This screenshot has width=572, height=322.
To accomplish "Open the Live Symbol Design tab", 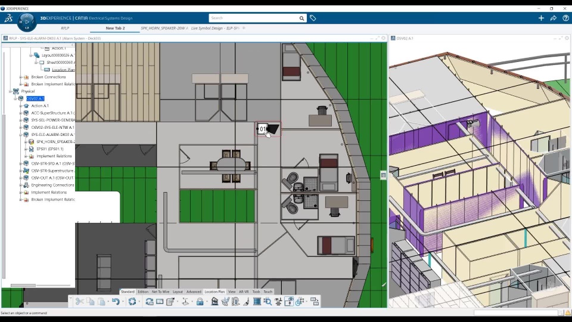I will point(215,28).
